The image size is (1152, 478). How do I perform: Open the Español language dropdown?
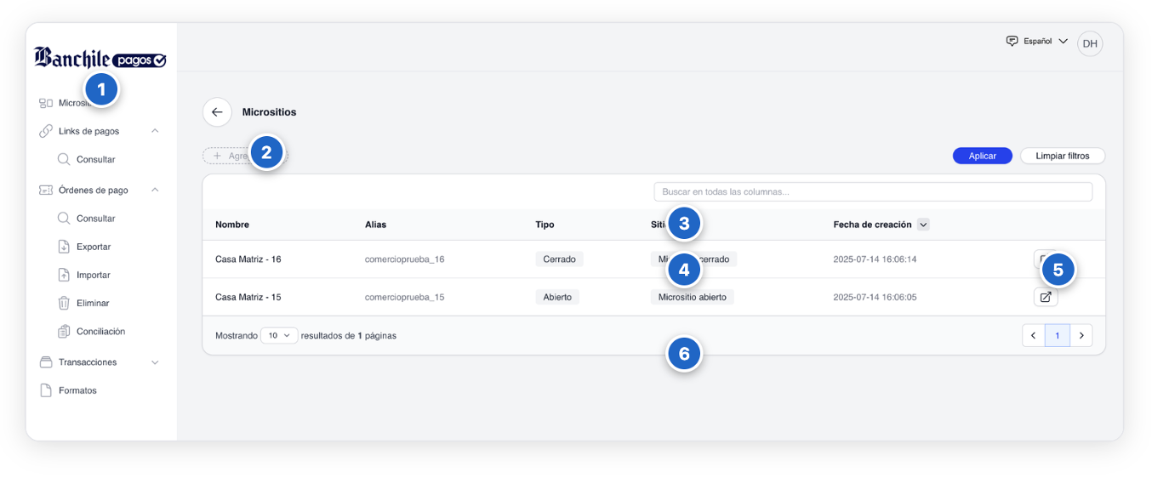1037,41
